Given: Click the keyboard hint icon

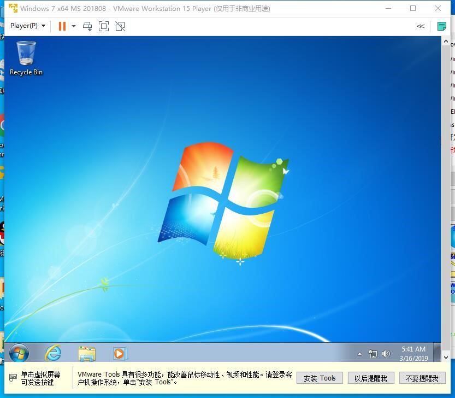Looking at the screenshot, I should tap(13, 378).
